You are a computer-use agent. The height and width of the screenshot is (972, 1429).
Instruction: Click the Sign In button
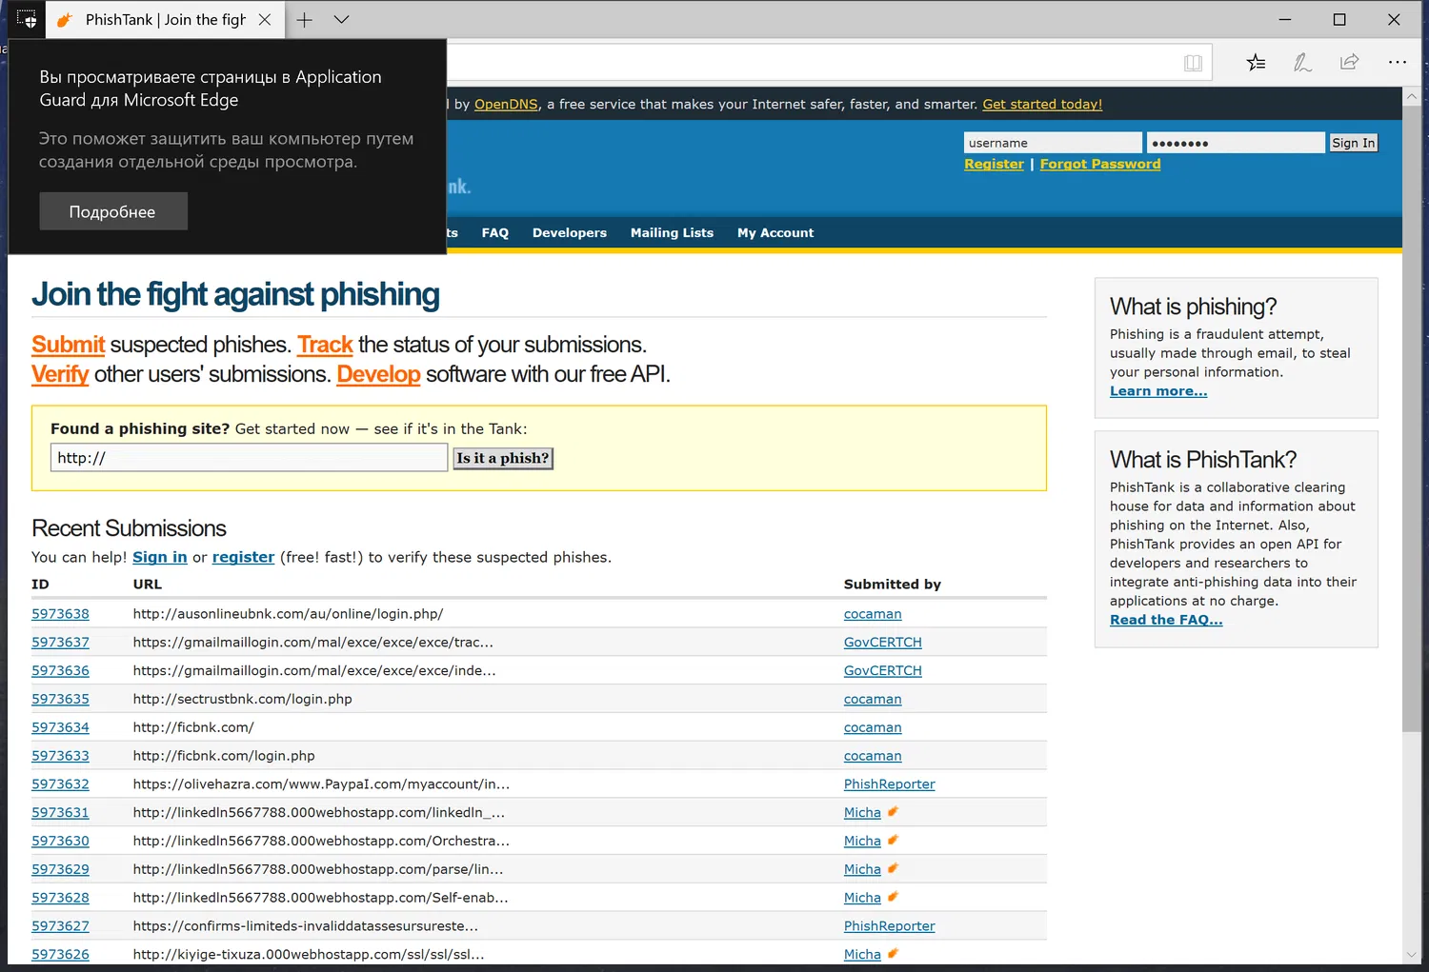[1354, 143]
